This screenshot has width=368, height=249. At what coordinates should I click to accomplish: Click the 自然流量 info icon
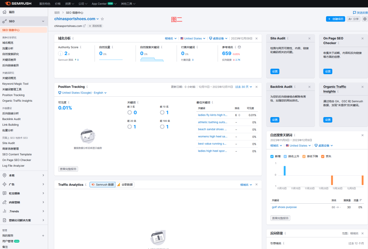(x=112, y=47)
